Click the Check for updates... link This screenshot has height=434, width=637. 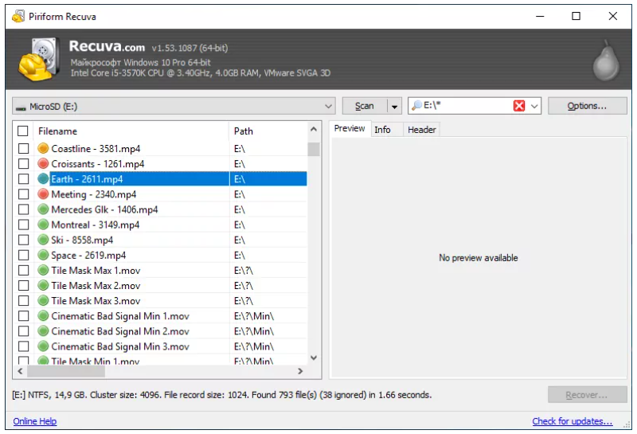[573, 421]
